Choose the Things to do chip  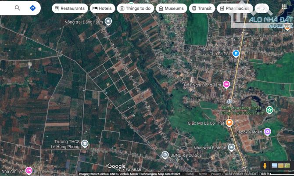point(136,8)
